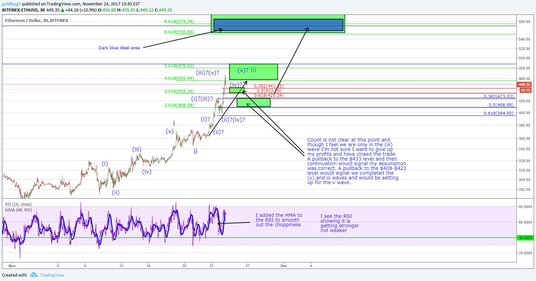Click the 345.00 price axis value
The image size is (536, 281).
pos(524,149)
